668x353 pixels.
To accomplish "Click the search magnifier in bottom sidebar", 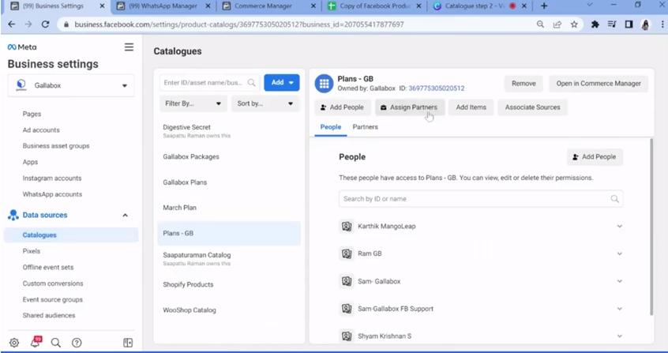I will pos(56,343).
